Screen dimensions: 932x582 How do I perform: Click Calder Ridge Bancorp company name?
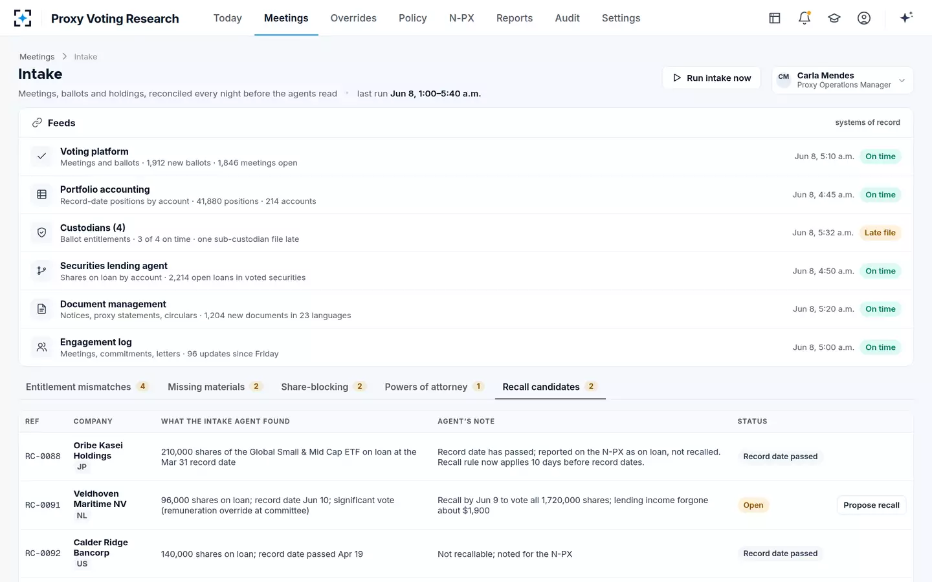tap(101, 548)
